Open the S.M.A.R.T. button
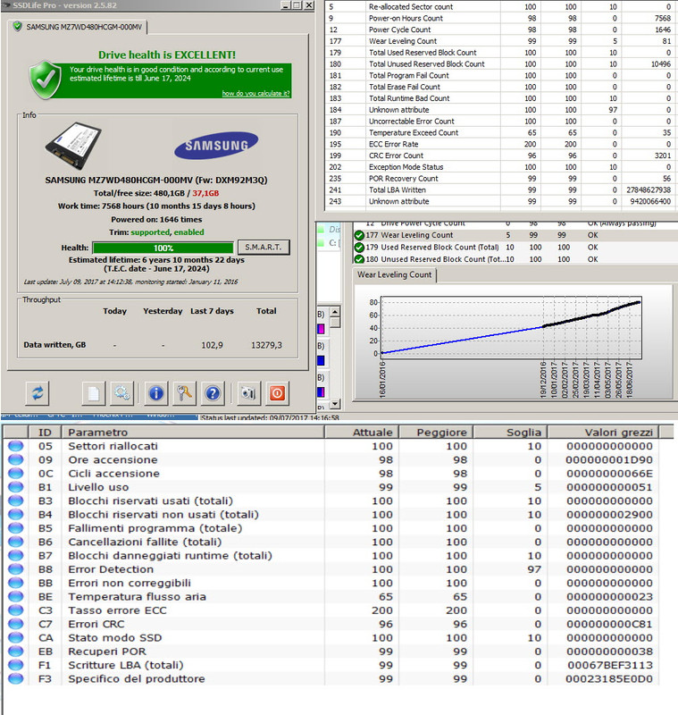Image resolution: width=678 pixels, height=715 pixels. click(264, 248)
